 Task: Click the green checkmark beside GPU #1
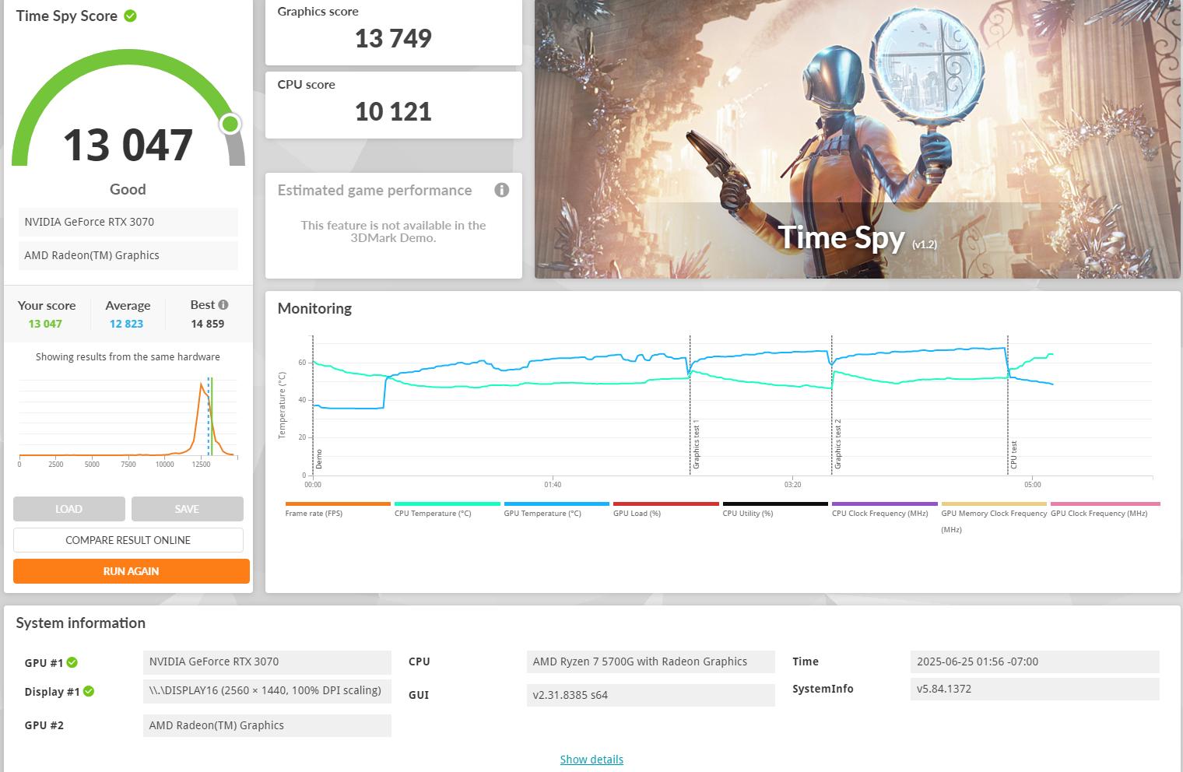(72, 662)
